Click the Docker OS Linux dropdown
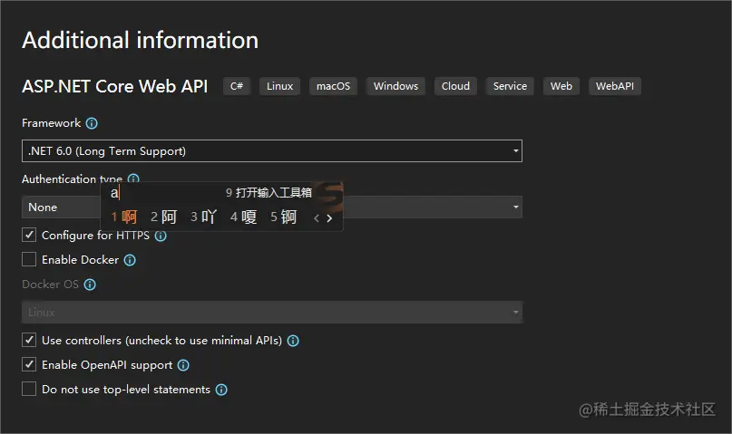The image size is (732, 434). pyautogui.click(x=271, y=313)
